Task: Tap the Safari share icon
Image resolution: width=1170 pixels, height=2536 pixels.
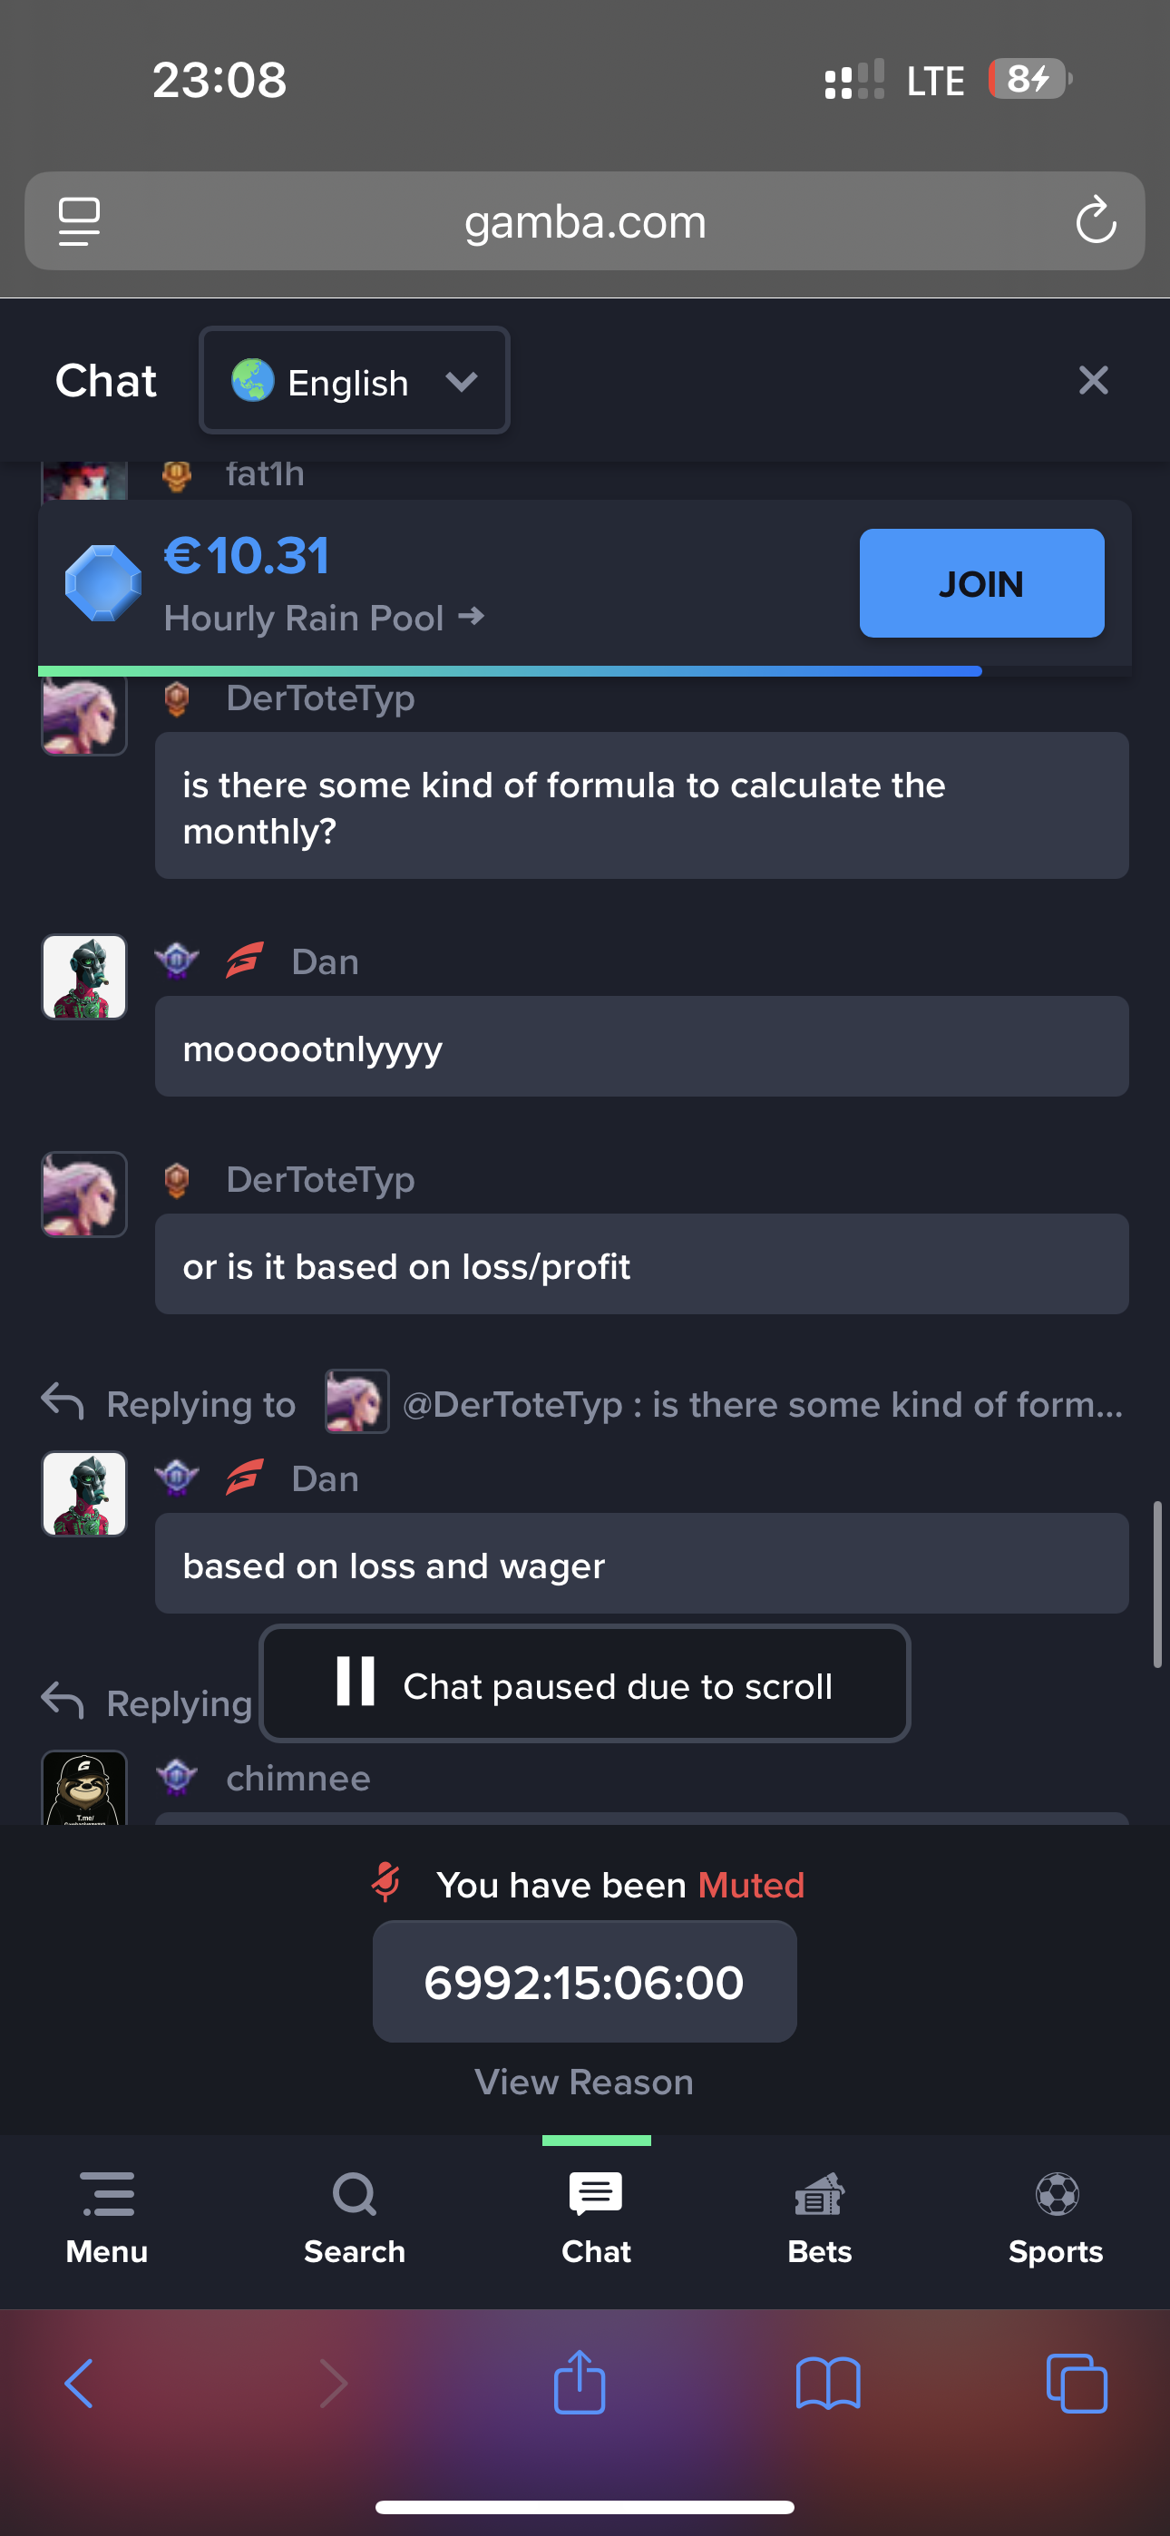Action: tap(580, 2382)
